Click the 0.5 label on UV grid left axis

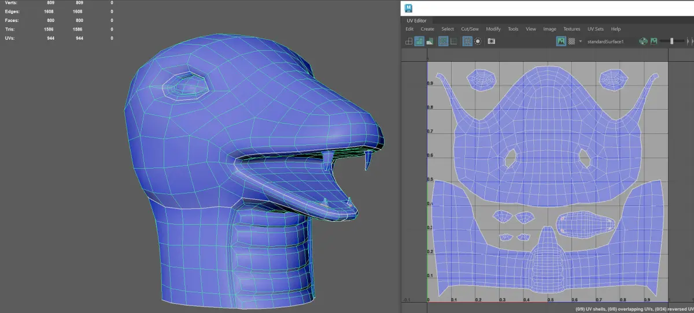pyautogui.click(x=430, y=180)
